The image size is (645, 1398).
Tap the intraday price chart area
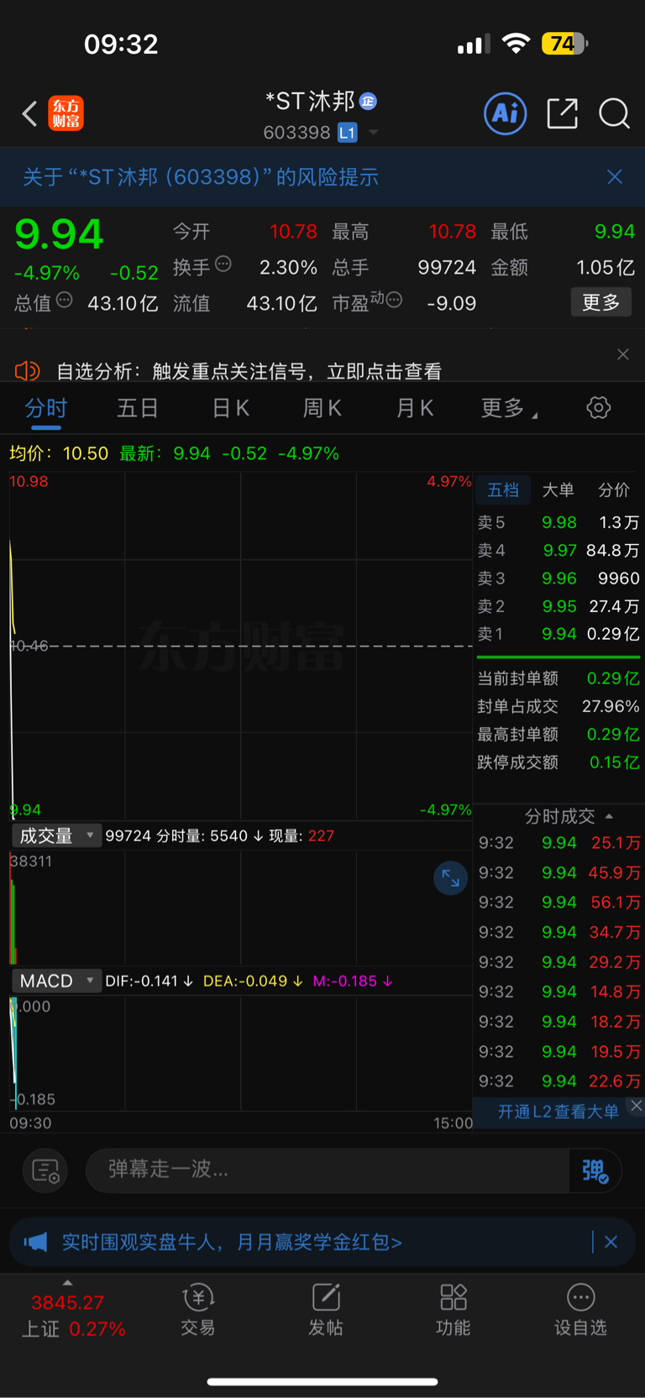pyautogui.click(x=240, y=646)
